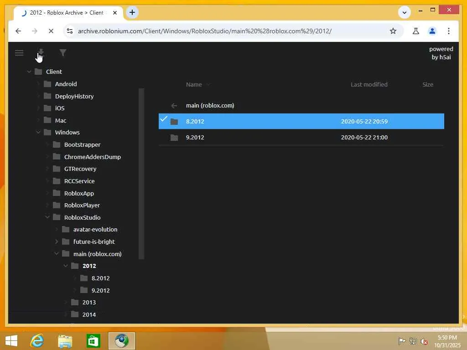467x350 pixels.
Task: Open the h5ai sidebar menu icon
Action: click(x=19, y=53)
